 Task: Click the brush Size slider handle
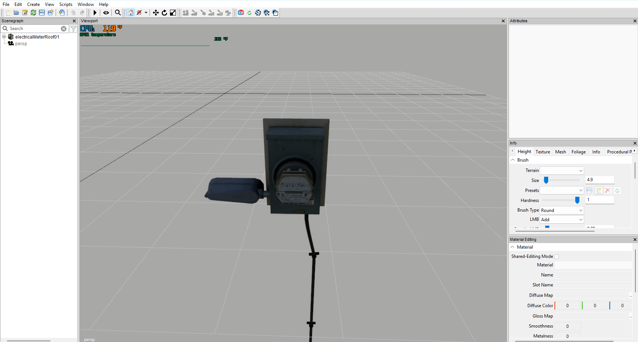click(x=546, y=180)
